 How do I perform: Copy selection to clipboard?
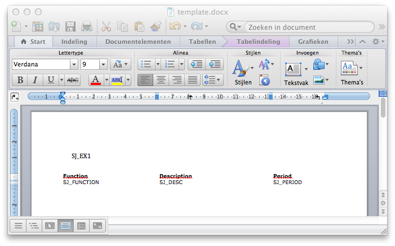[123, 26]
